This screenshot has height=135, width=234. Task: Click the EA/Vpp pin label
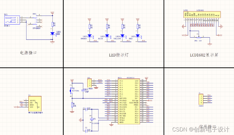135,101
